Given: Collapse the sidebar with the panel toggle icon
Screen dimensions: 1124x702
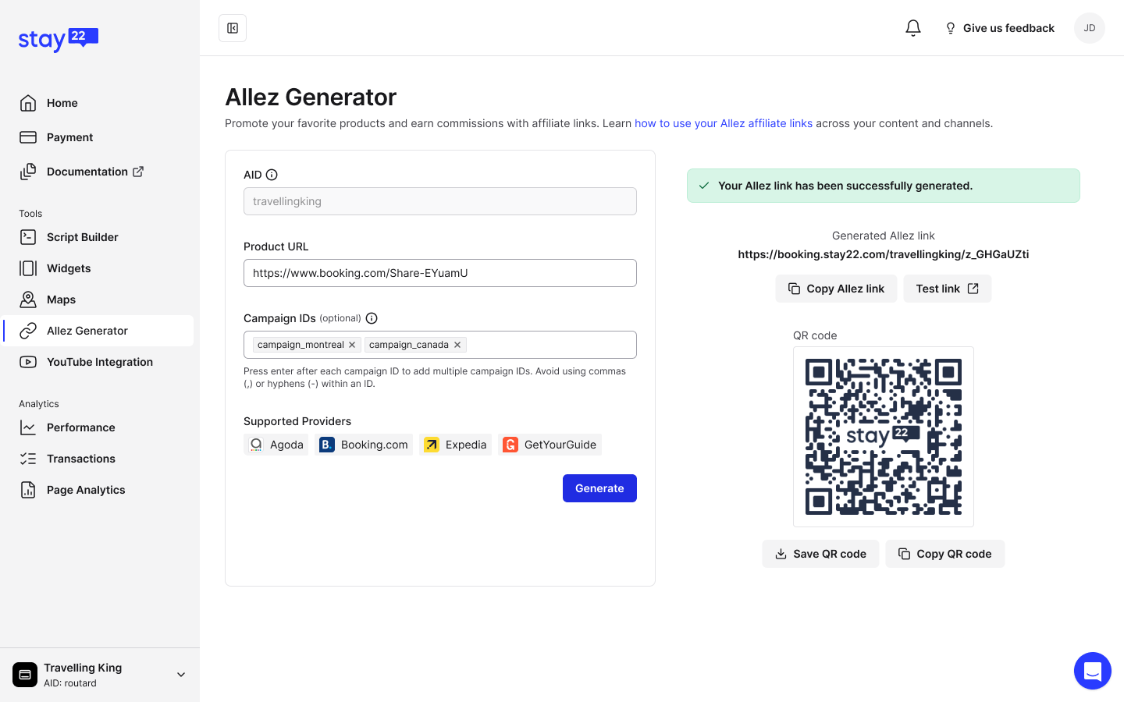Looking at the screenshot, I should (x=233, y=28).
